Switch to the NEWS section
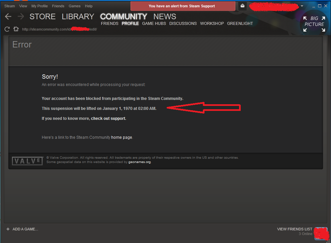 pyautogui.click(x=165, y=17)
